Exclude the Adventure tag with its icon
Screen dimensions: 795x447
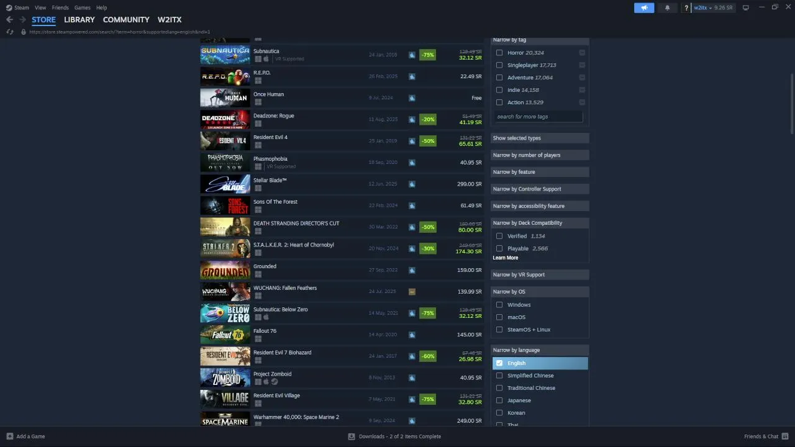[582, 78]
